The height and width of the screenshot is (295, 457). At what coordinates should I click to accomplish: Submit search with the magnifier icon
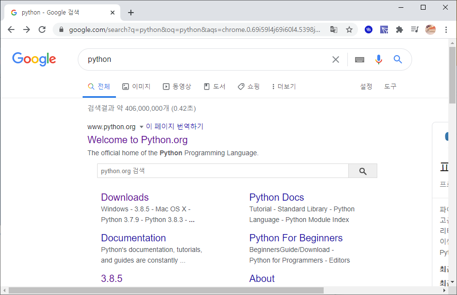[398, 59]
